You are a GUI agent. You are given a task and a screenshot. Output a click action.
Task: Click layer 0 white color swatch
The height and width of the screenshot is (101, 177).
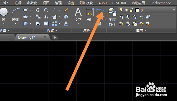click(137, 10)
